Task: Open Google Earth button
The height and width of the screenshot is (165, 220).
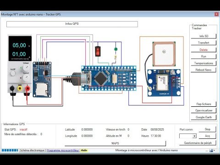Action: pyautogui.click(x=203, y=117)
